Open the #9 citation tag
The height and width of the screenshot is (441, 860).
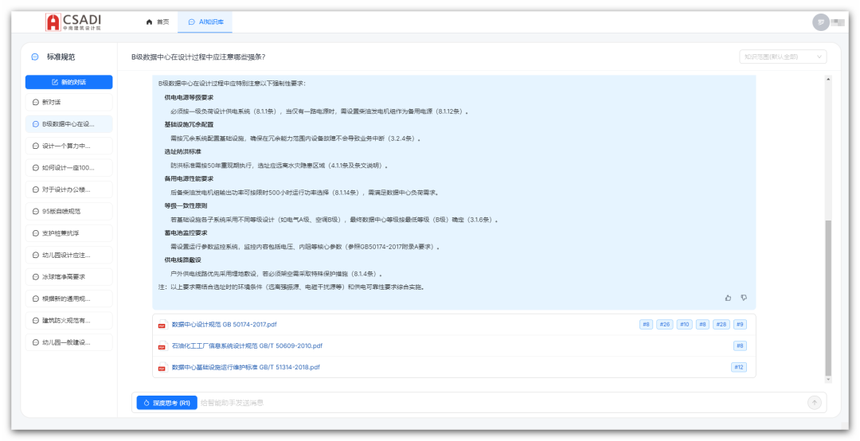pos(740,325)
